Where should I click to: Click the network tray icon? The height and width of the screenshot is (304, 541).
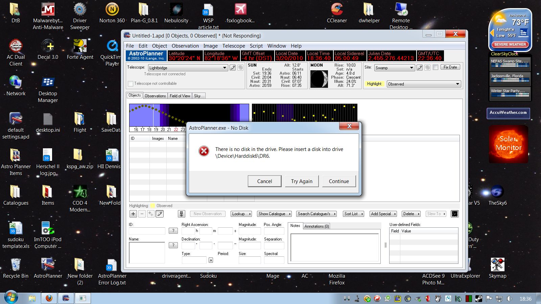pos(499,299)
